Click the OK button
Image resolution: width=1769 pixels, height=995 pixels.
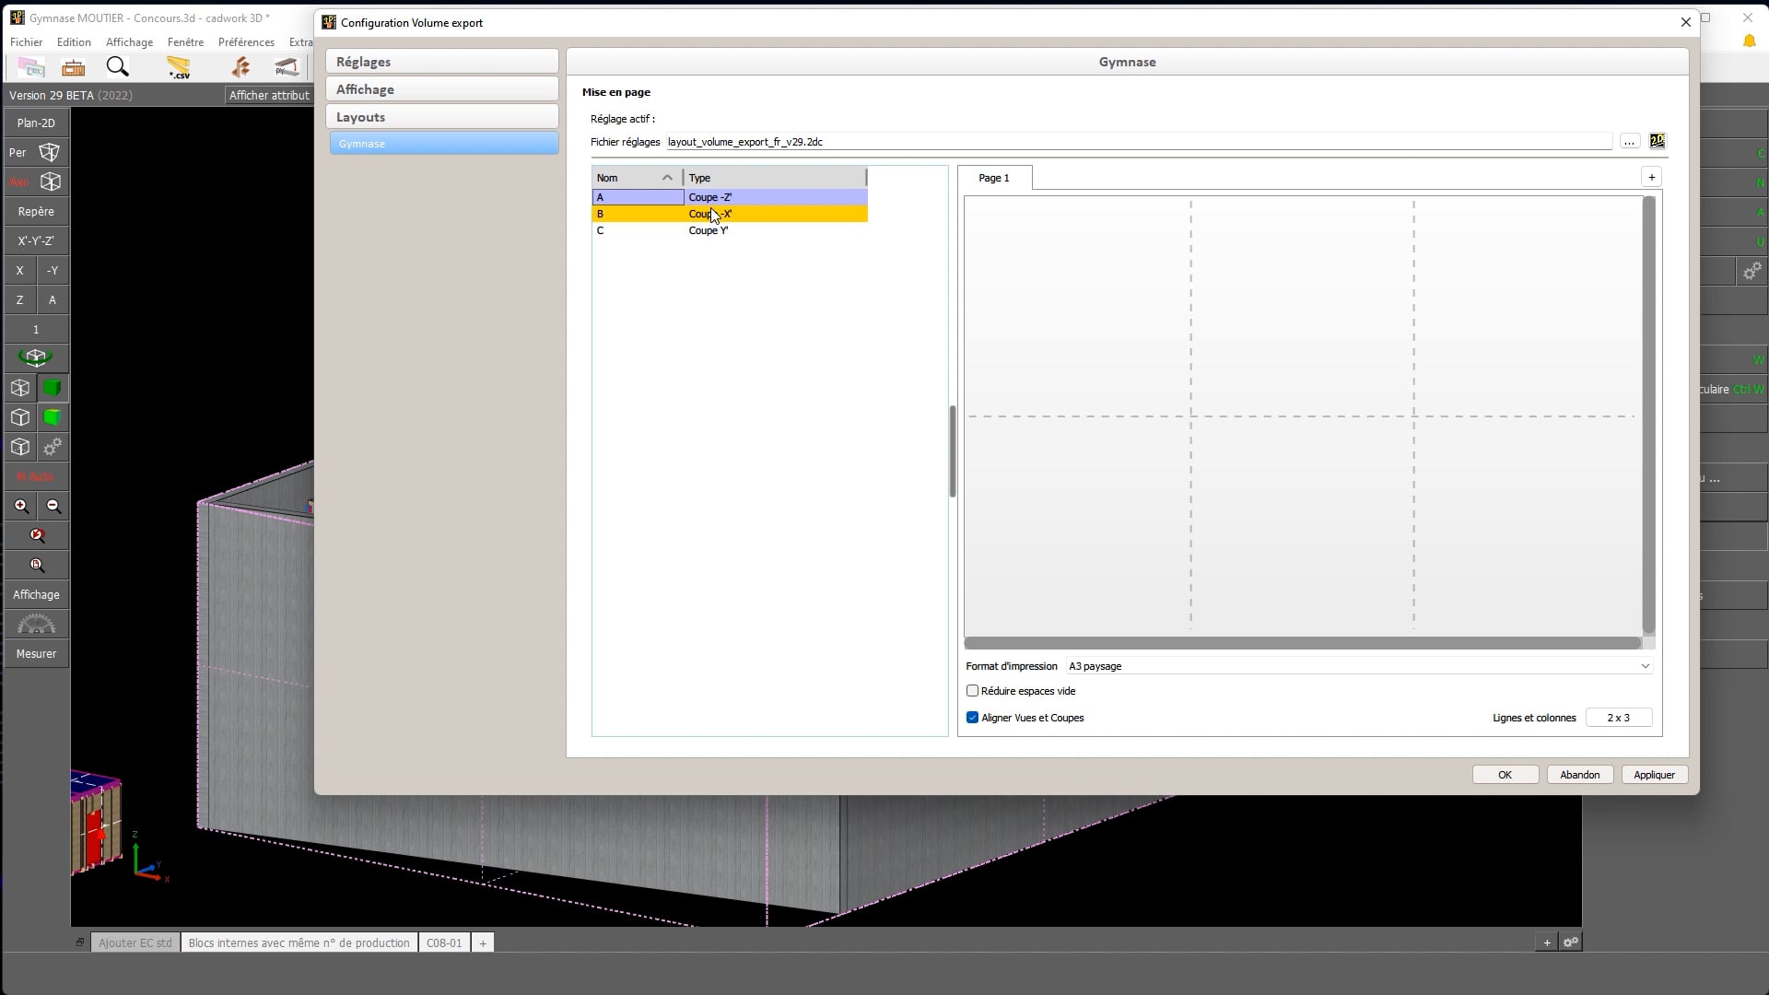pyautogui.click(x=1505, y=774)
